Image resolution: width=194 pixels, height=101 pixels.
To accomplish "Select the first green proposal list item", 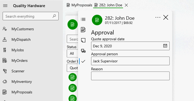I will [x=73, y=77].
